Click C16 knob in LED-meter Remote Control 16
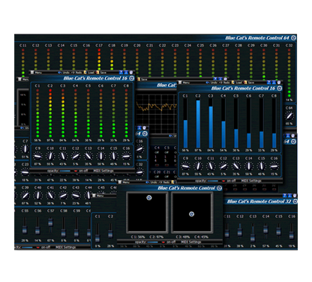 [126, 156]
